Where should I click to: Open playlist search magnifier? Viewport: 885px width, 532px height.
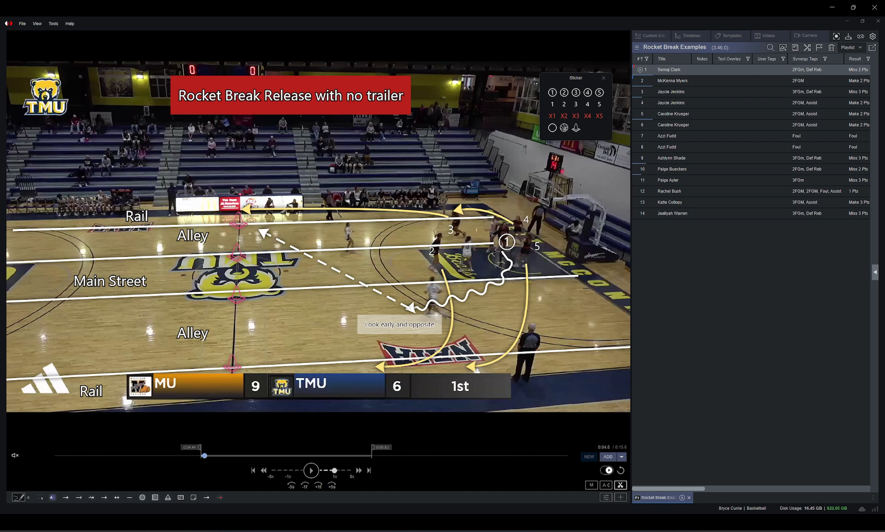click(770, 48)
